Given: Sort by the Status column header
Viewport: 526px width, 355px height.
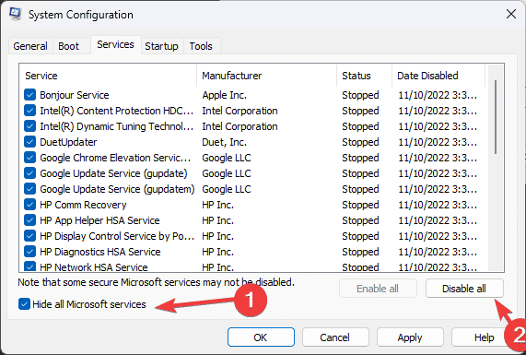Looking at the screenshot, I should 364,76.
